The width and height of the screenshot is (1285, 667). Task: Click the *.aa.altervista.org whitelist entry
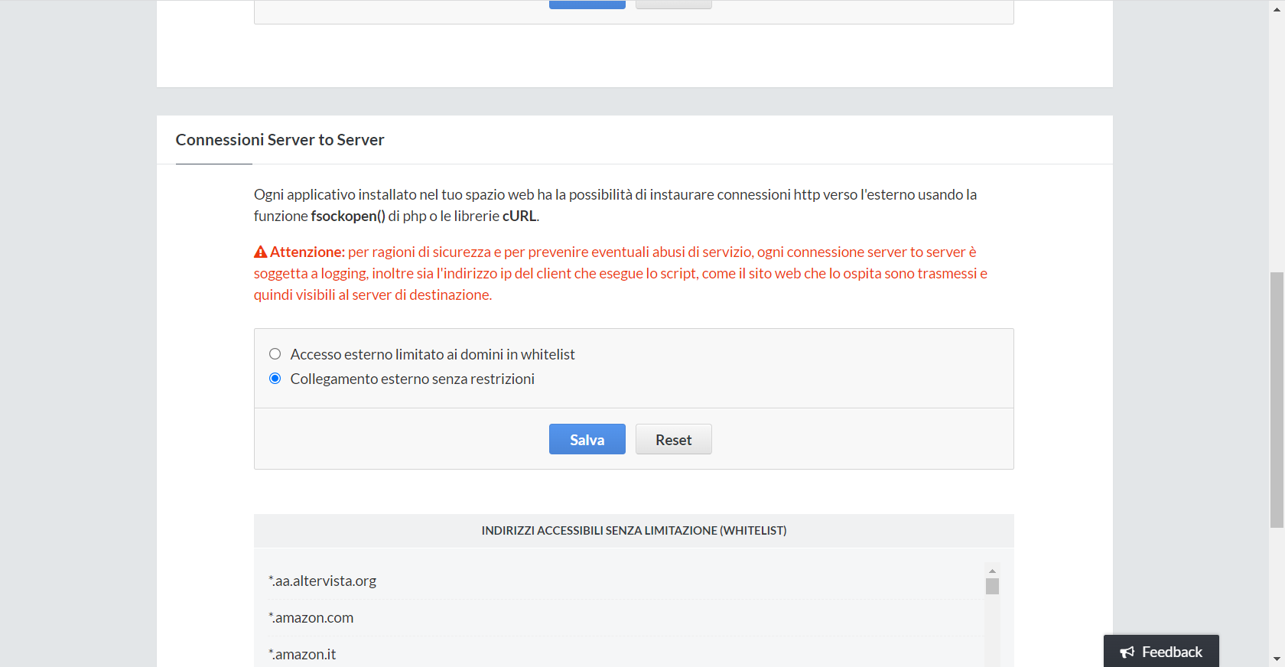(323, 581)
